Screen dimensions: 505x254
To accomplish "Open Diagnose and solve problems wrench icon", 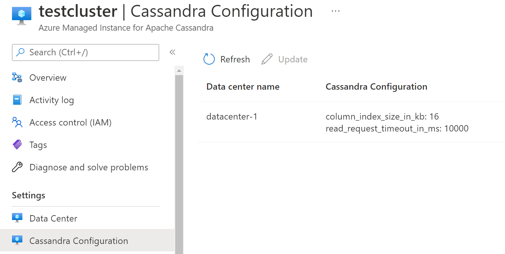I will pyautogui.click(x=17, y=167).
